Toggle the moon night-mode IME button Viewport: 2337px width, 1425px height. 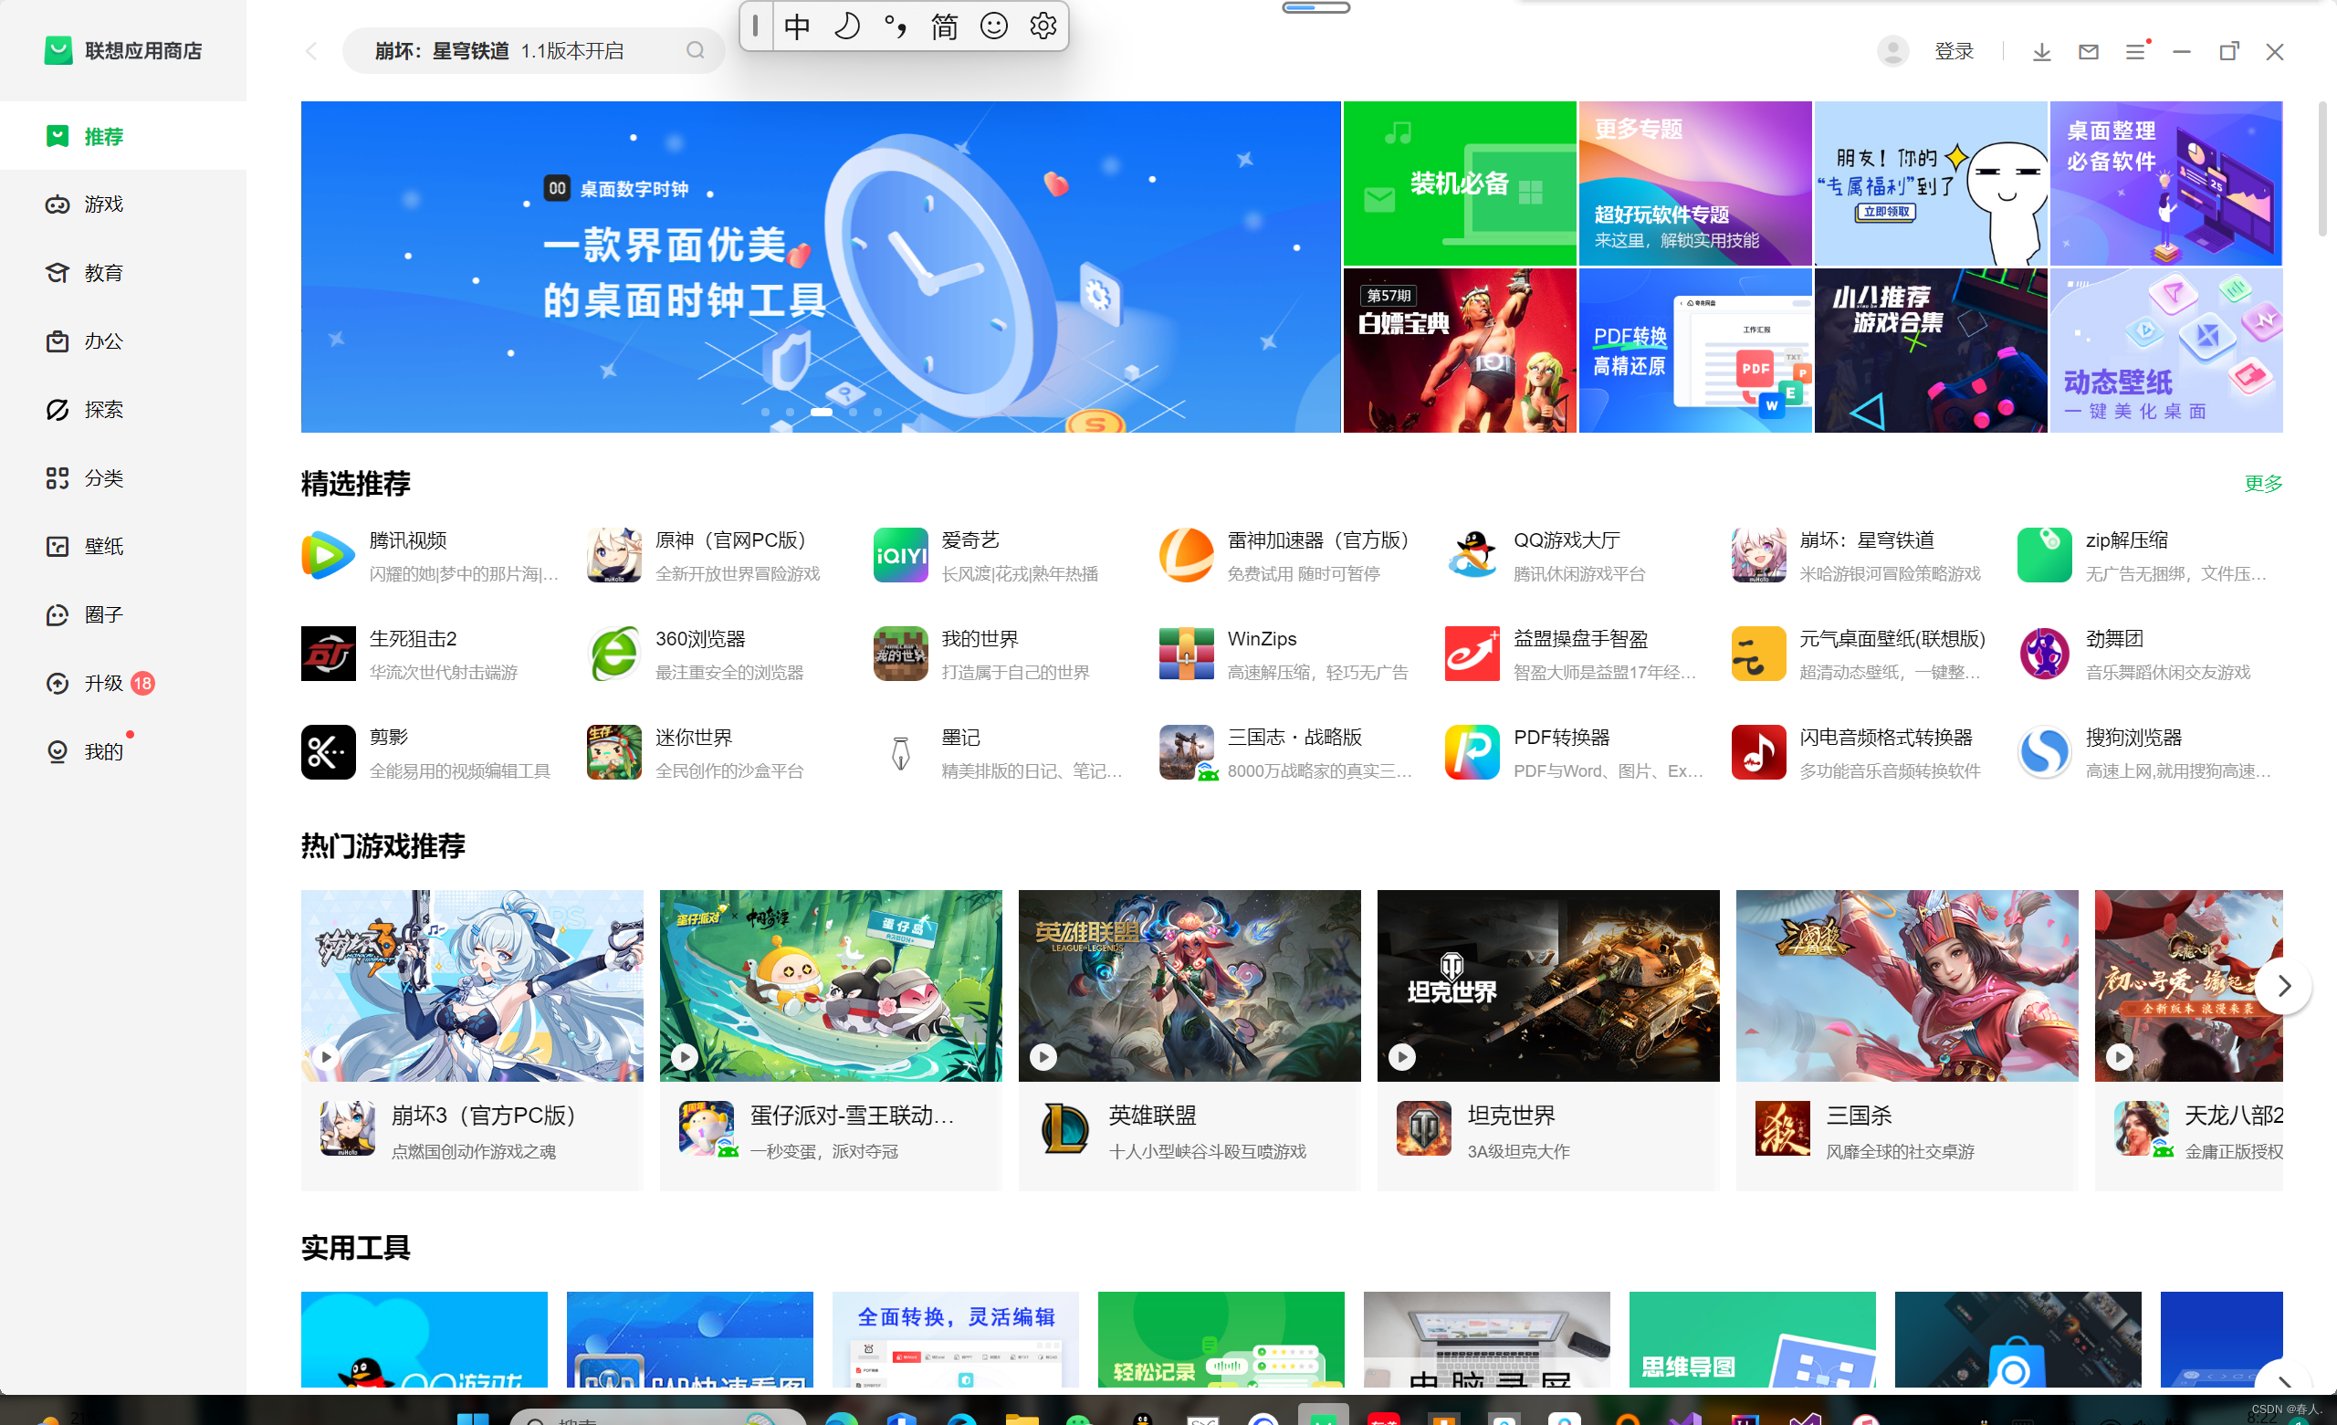pyautogui.click(x=846, y=26)
